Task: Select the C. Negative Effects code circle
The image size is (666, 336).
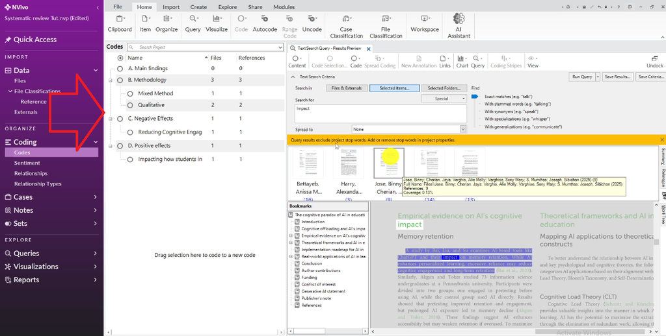Action: (x=120, y=119)
